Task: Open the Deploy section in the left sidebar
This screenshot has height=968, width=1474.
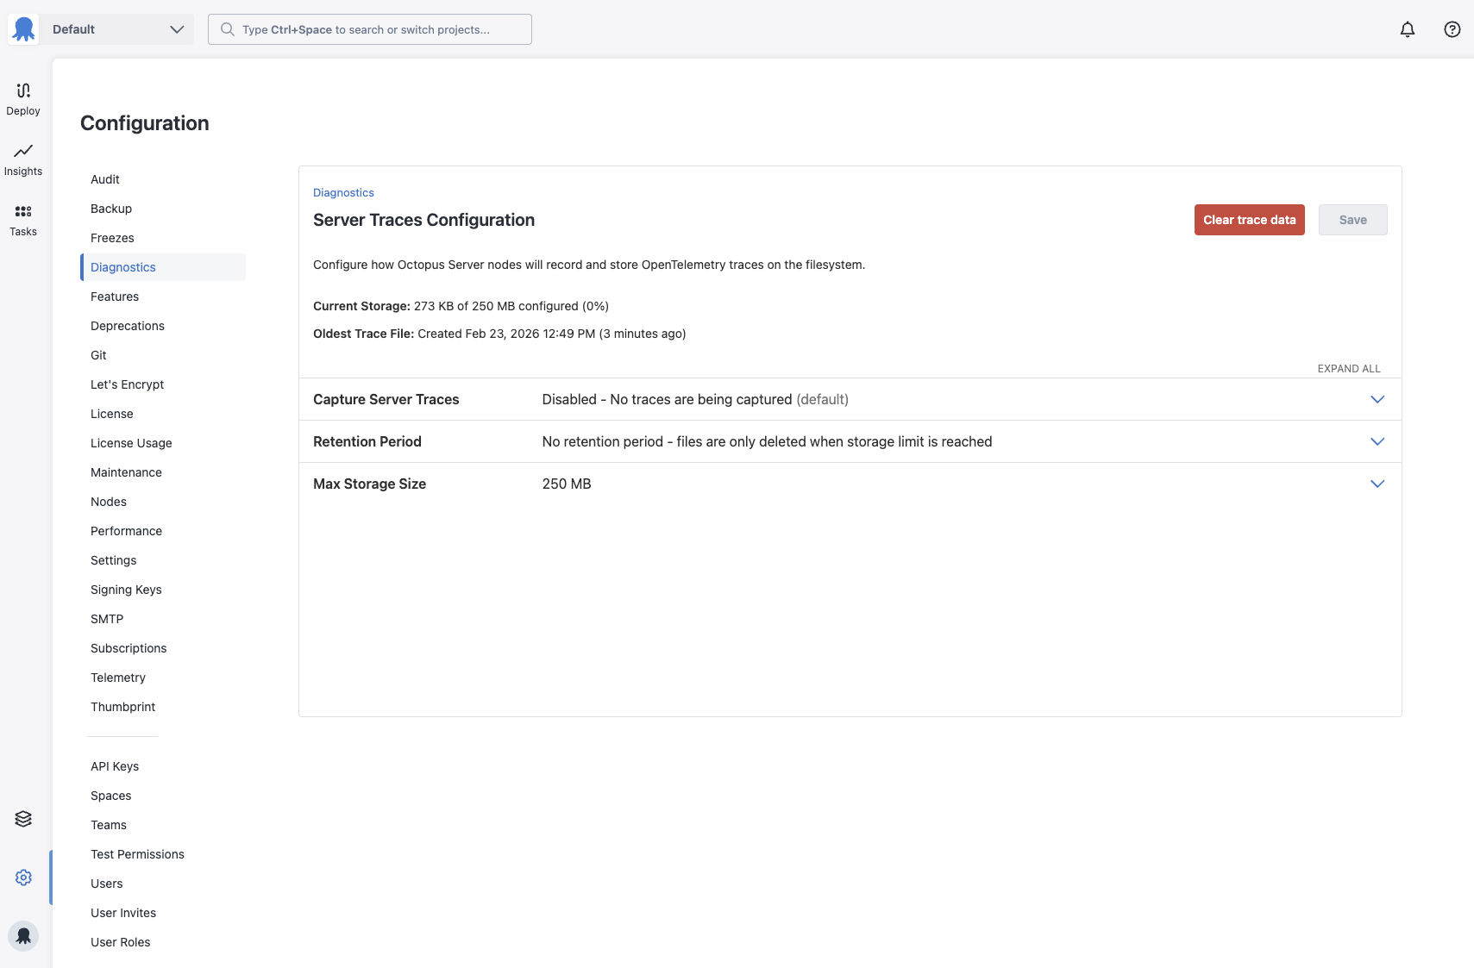Action: (23, 97)
